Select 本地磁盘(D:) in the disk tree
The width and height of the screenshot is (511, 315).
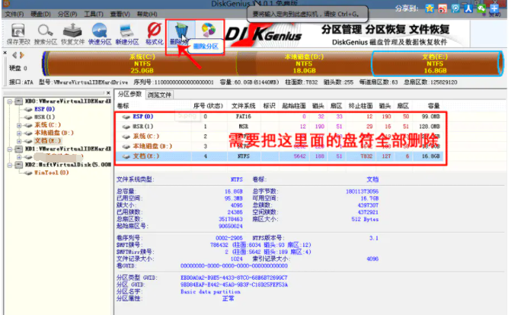[54, 133]
